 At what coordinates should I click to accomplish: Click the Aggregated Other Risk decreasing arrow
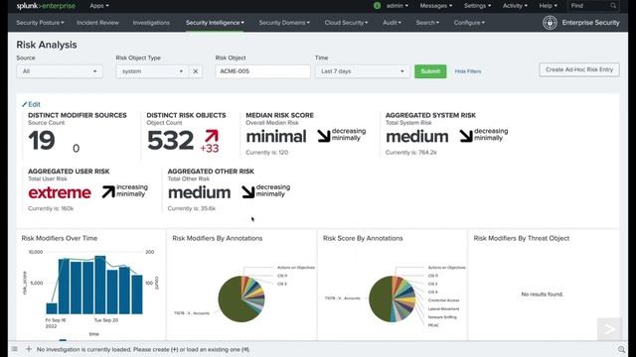(247, 191)
